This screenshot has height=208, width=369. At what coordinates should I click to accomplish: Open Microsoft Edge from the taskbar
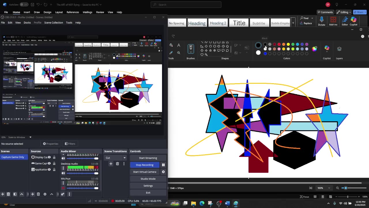202,203
